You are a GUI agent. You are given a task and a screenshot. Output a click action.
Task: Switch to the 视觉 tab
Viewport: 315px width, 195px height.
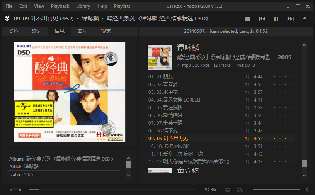pyautogui.click(x=106, y=31)
